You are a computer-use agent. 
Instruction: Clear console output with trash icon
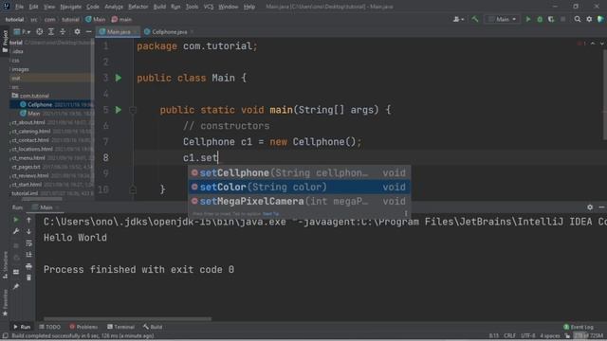point(28,278)
